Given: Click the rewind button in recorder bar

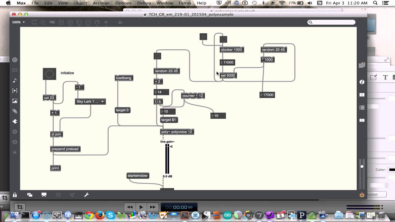Looking at the screenshot, I should 130,207.
